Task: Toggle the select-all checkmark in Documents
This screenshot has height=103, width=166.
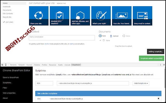Action: 100,40
